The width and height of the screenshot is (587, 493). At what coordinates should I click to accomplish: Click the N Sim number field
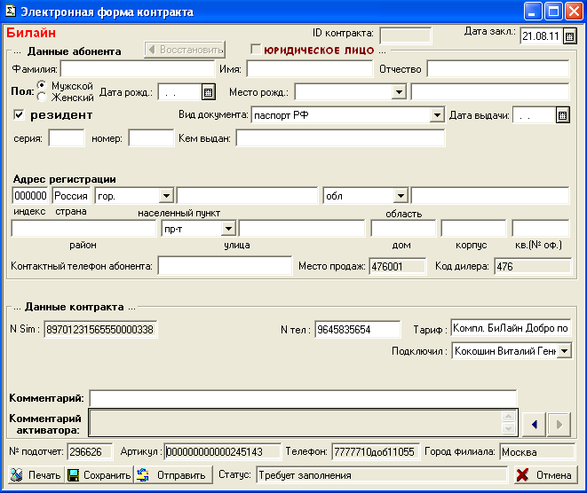100,329
